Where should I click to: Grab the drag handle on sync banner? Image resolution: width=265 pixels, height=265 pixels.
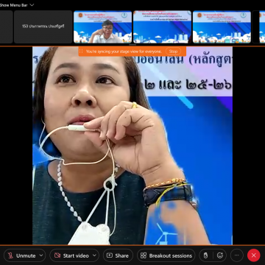tap(81, 52)
